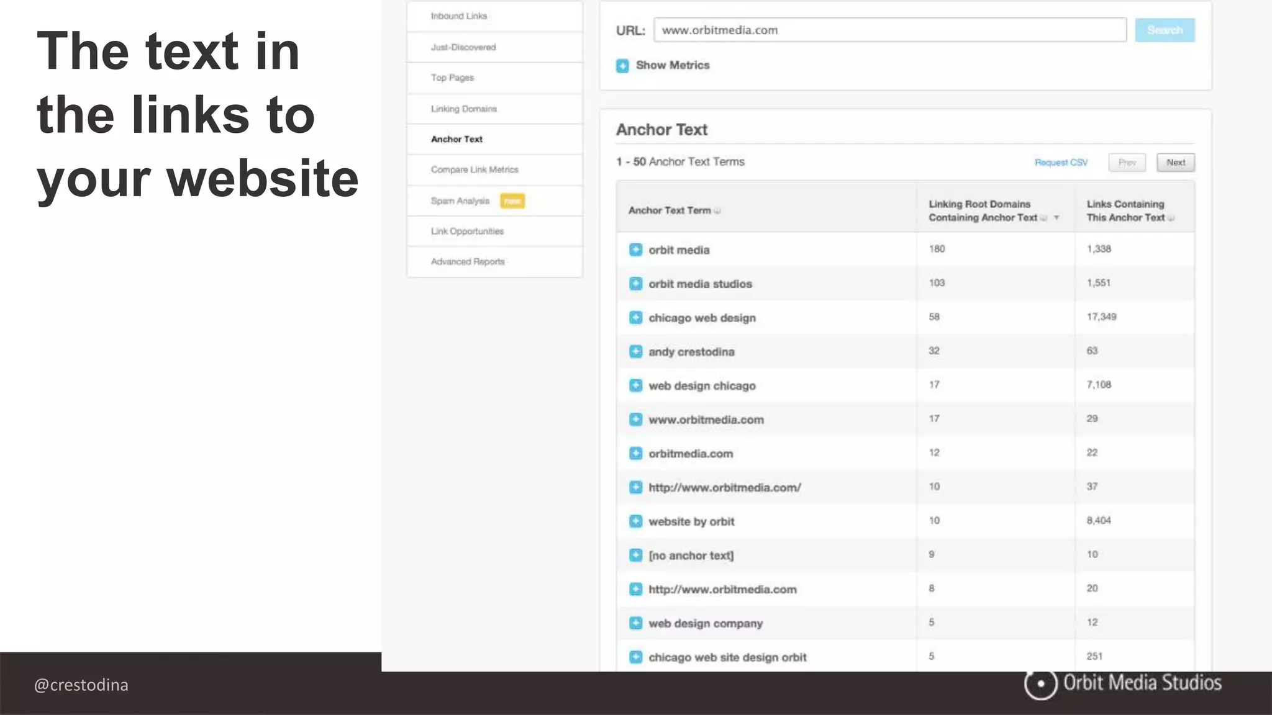Click the @crestodina handle

click(81, 685)
